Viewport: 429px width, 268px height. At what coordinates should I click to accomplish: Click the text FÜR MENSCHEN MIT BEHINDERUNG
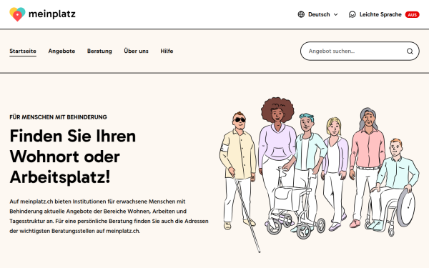(58, 117)
